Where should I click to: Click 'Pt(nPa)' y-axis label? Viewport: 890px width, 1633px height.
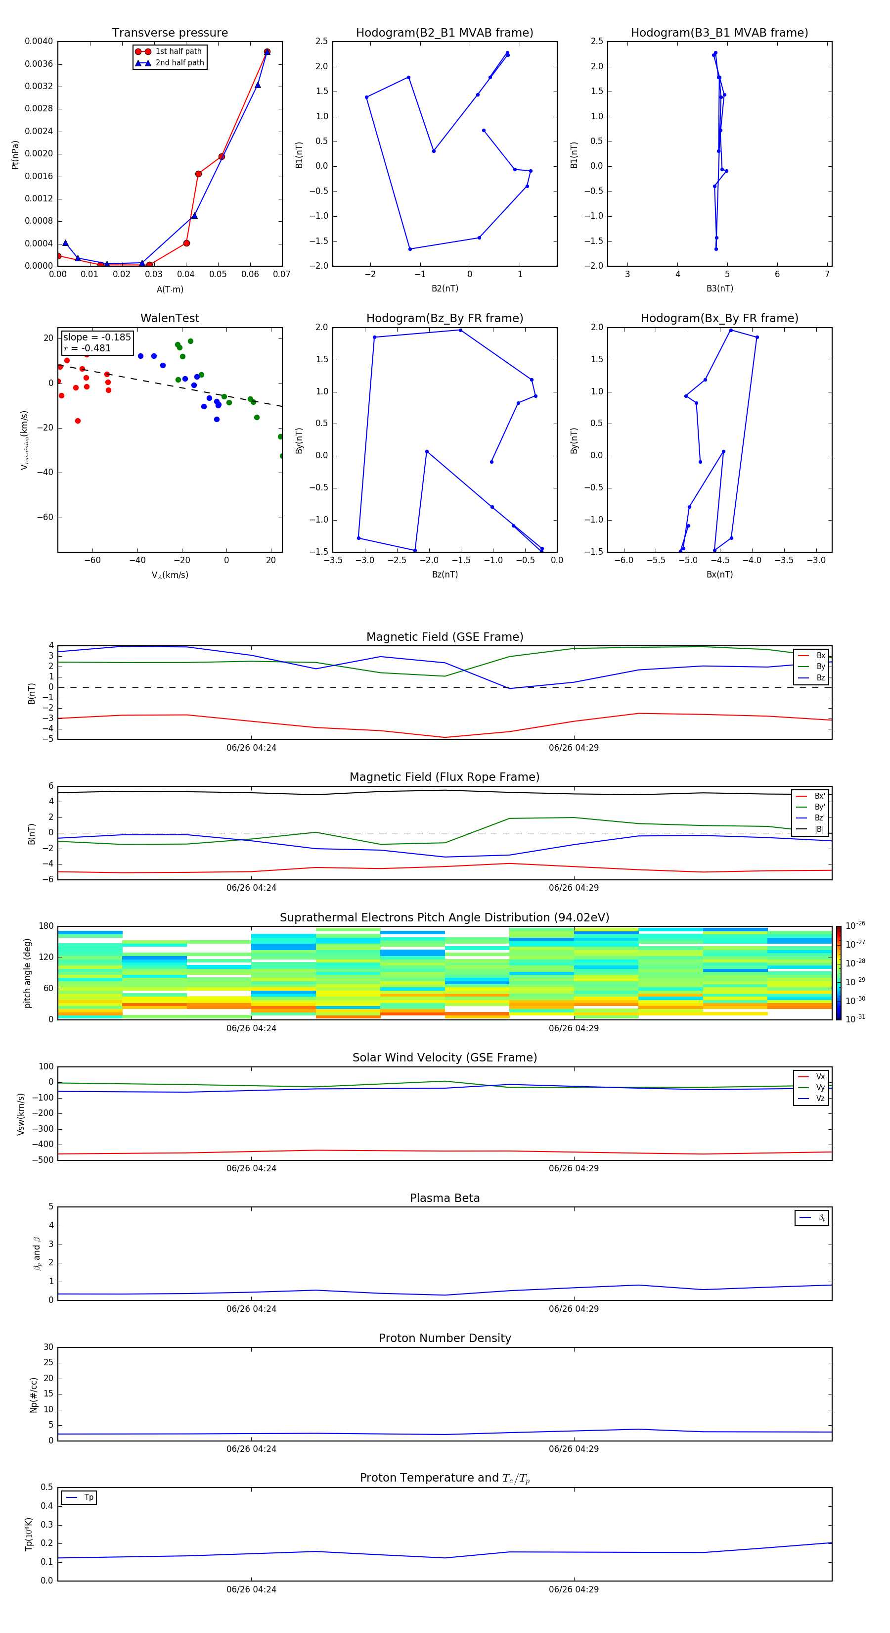[15, 154]
